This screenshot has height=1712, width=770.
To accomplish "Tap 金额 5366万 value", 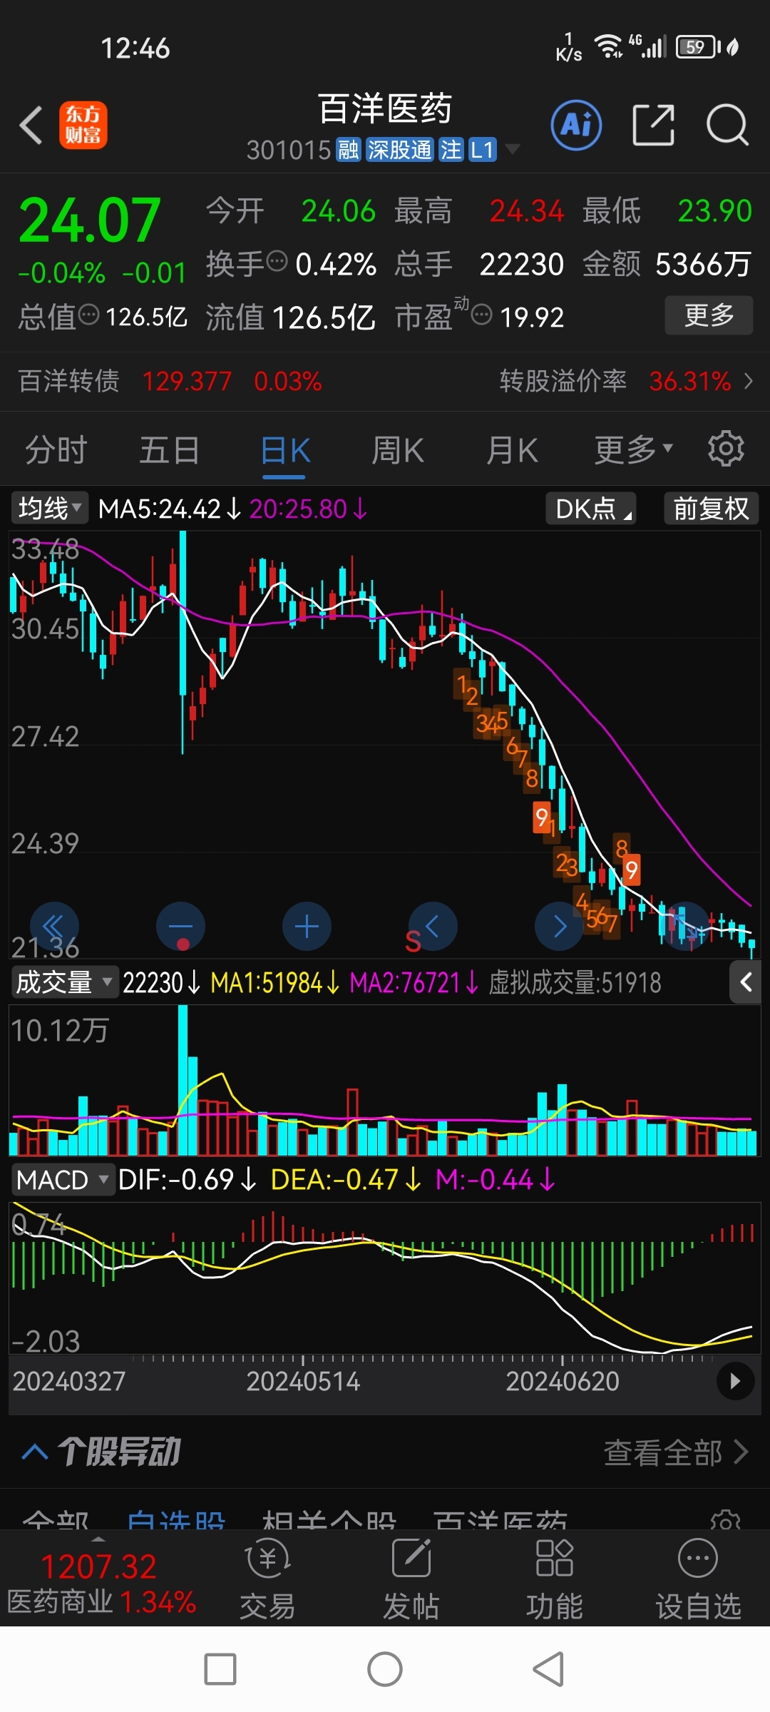I will point(703,264).
